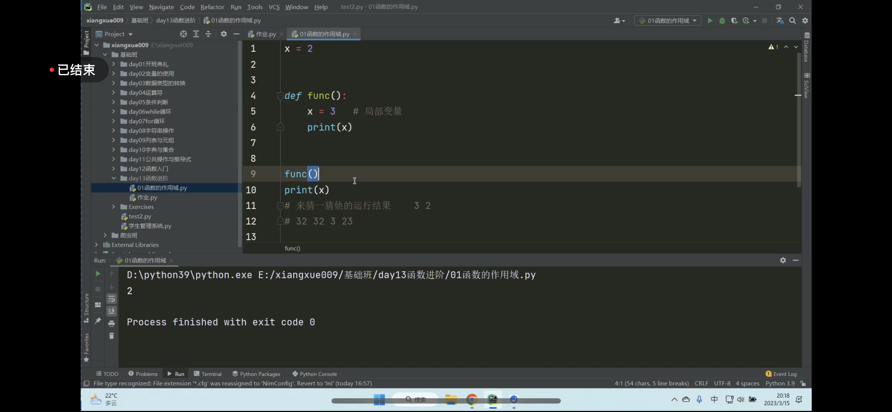Clear Run console with the trash icon

tap(112, 336)
